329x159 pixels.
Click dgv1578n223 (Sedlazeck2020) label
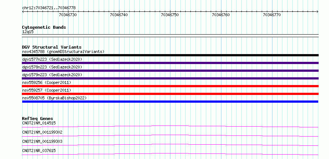click(52, 67)
